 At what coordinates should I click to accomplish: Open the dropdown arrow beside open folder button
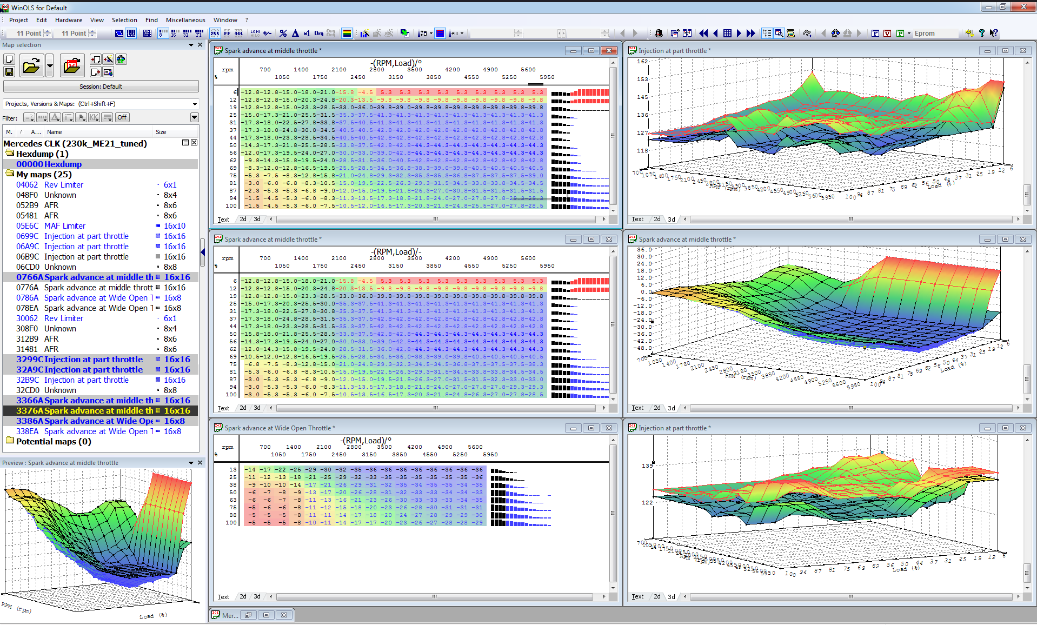click(50, 66)
